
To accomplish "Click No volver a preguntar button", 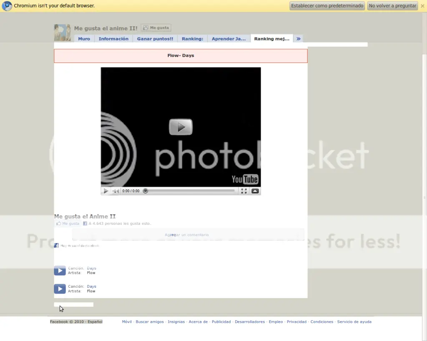I will click(392, 6).
